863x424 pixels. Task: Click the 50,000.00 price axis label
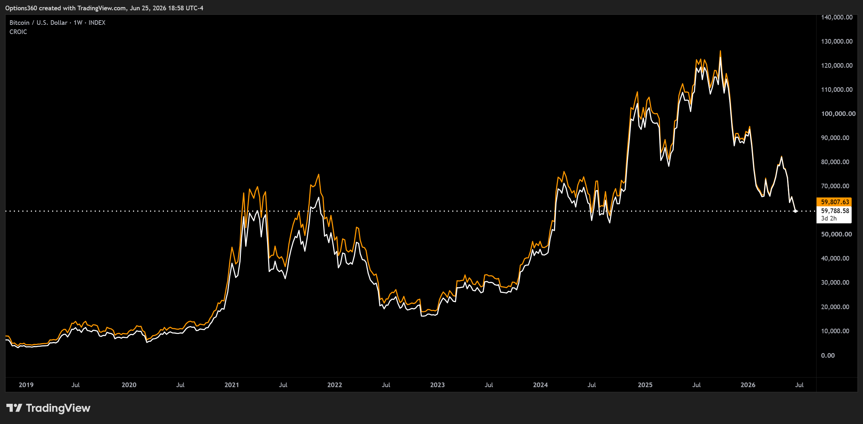[x=836, y=234]
